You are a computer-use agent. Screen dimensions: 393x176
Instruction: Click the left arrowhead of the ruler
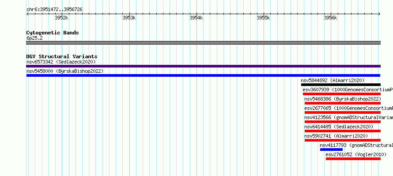[27, 14]
